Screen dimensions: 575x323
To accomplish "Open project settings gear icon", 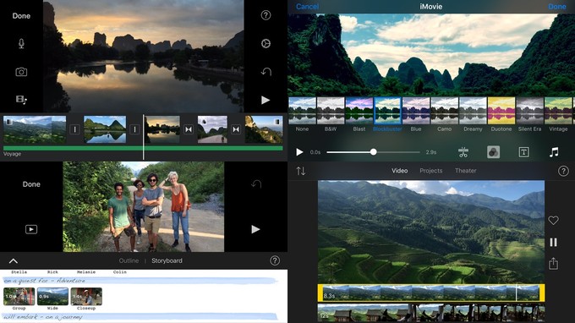I will tap(266, 43).
